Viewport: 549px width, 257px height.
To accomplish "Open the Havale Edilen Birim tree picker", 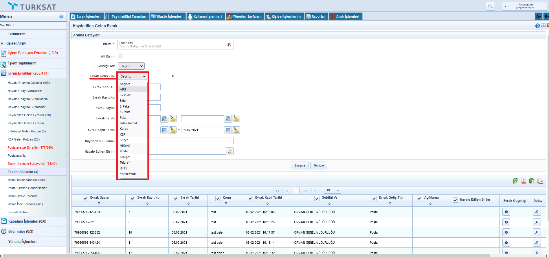I will click(230, 151).
